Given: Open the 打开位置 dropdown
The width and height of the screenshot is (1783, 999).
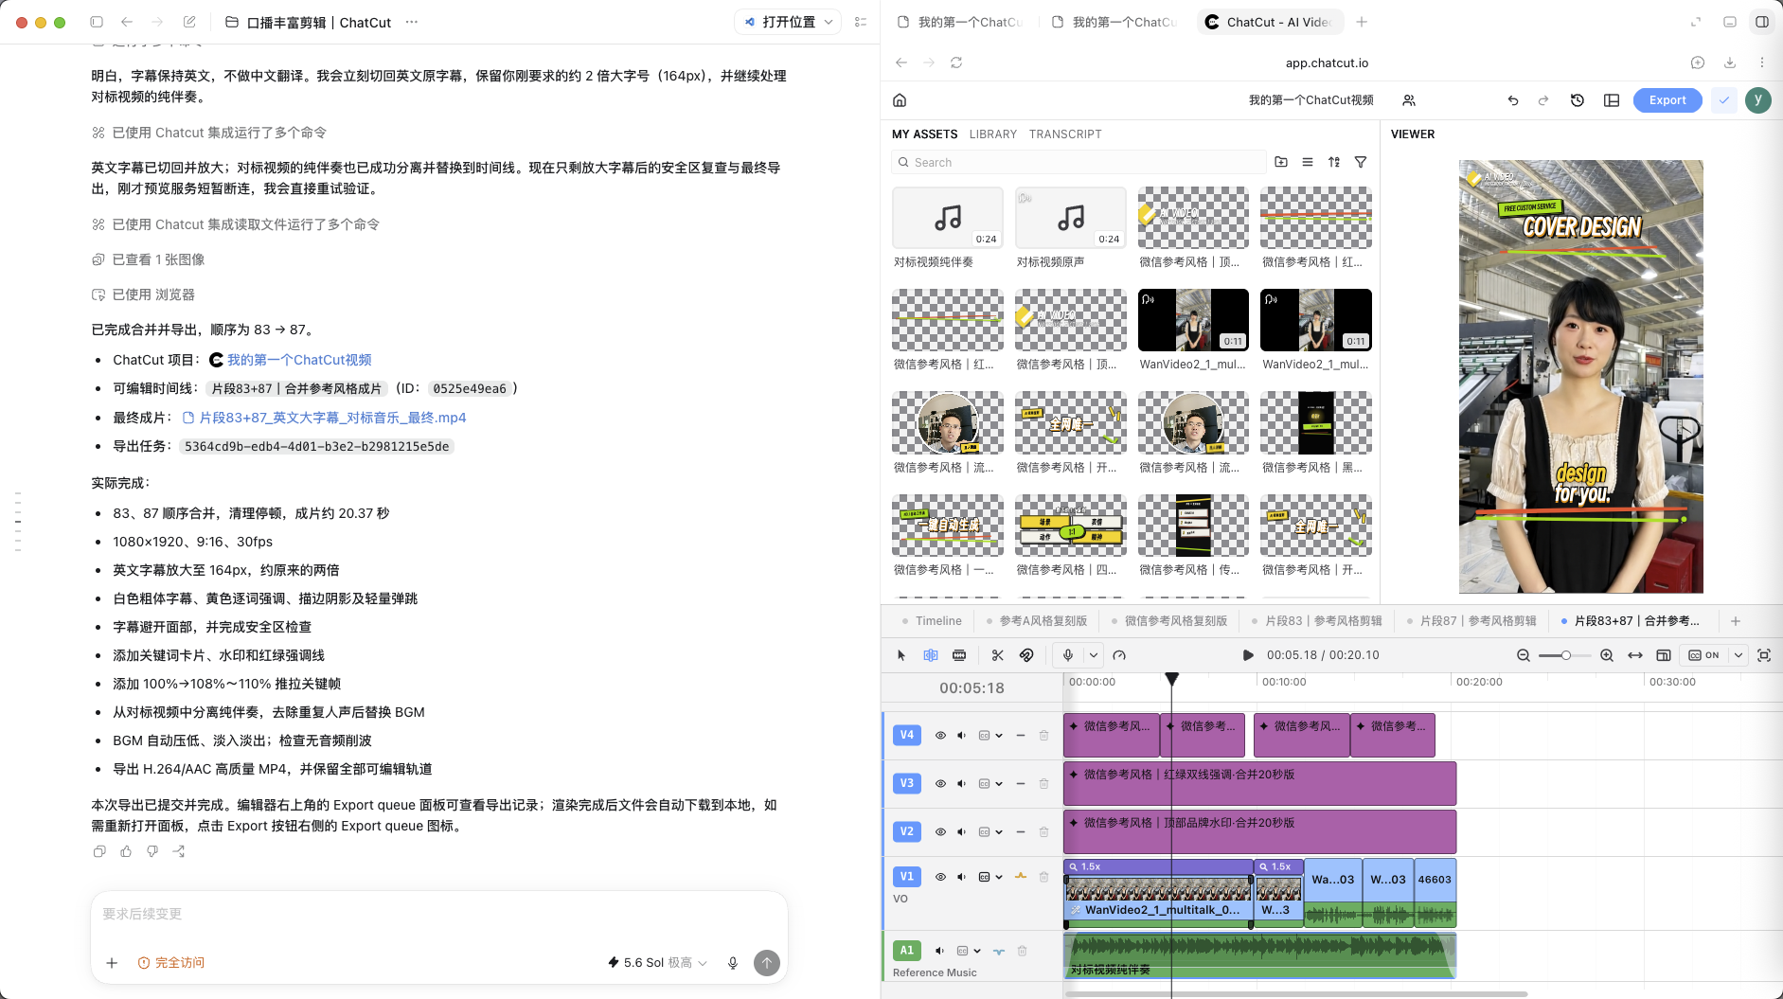Looking at the screenshot, I should pos(788,22).
